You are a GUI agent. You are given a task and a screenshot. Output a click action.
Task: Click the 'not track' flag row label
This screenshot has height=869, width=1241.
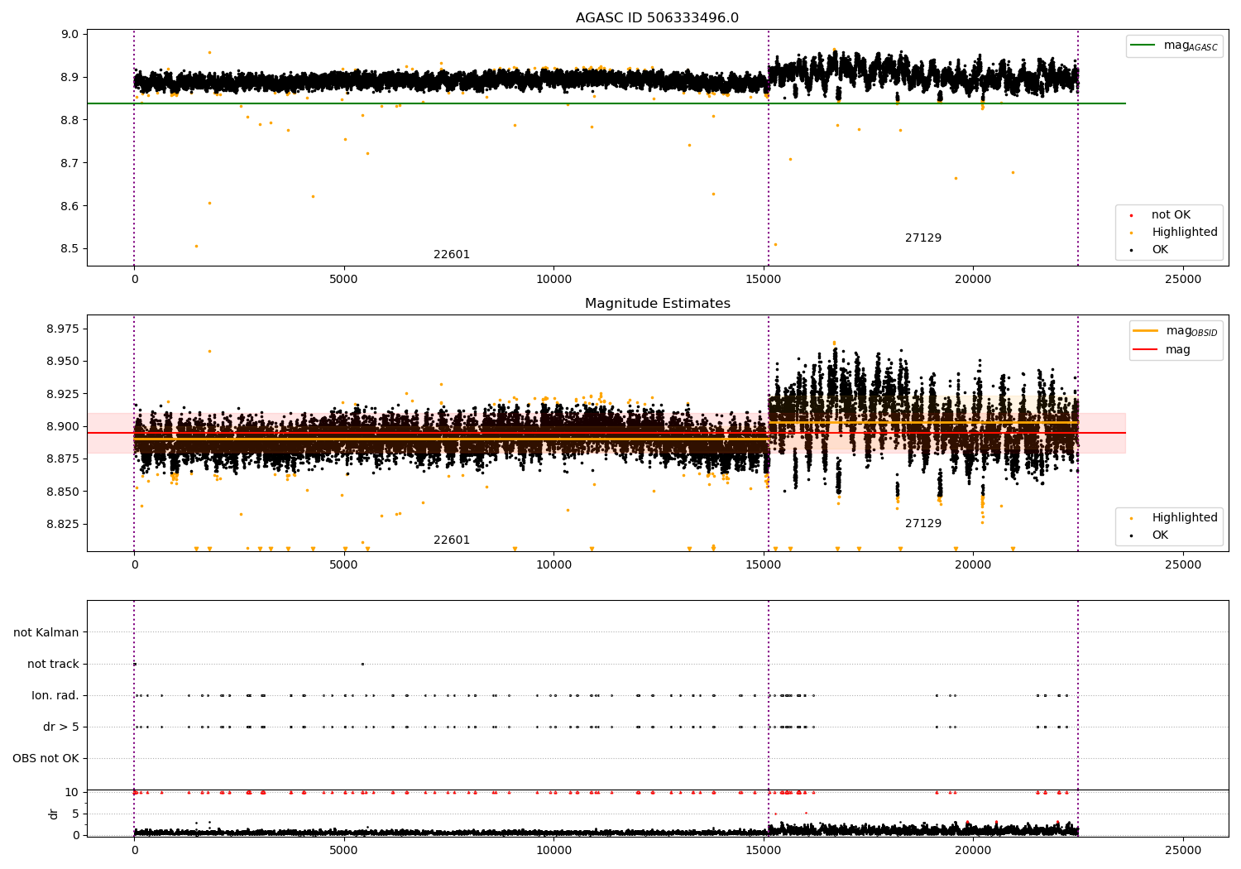click(53, 665)
